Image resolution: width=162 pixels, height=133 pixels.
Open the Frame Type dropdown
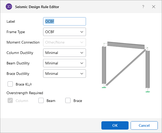(64, 32)
